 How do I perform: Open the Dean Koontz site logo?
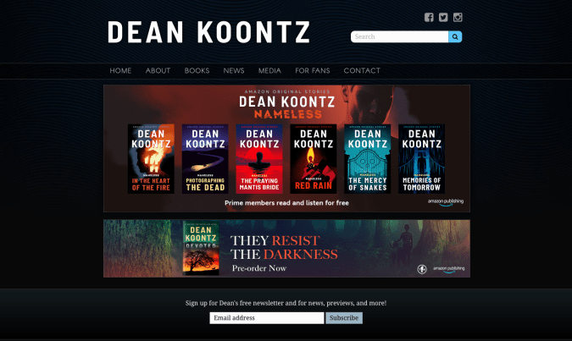point(208,32)
